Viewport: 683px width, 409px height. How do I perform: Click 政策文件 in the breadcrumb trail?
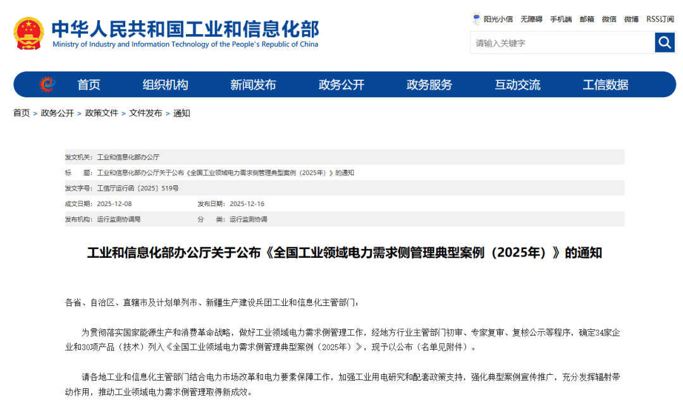point(102,113)
